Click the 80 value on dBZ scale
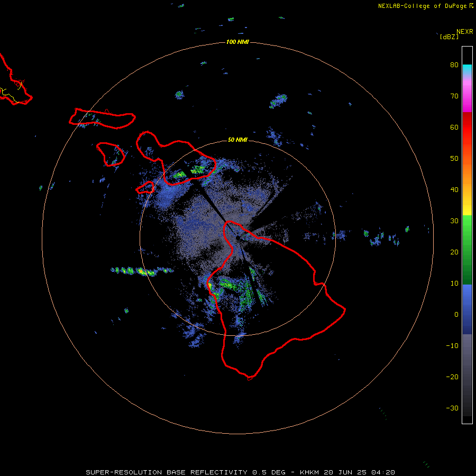 [x=454, y=65]
